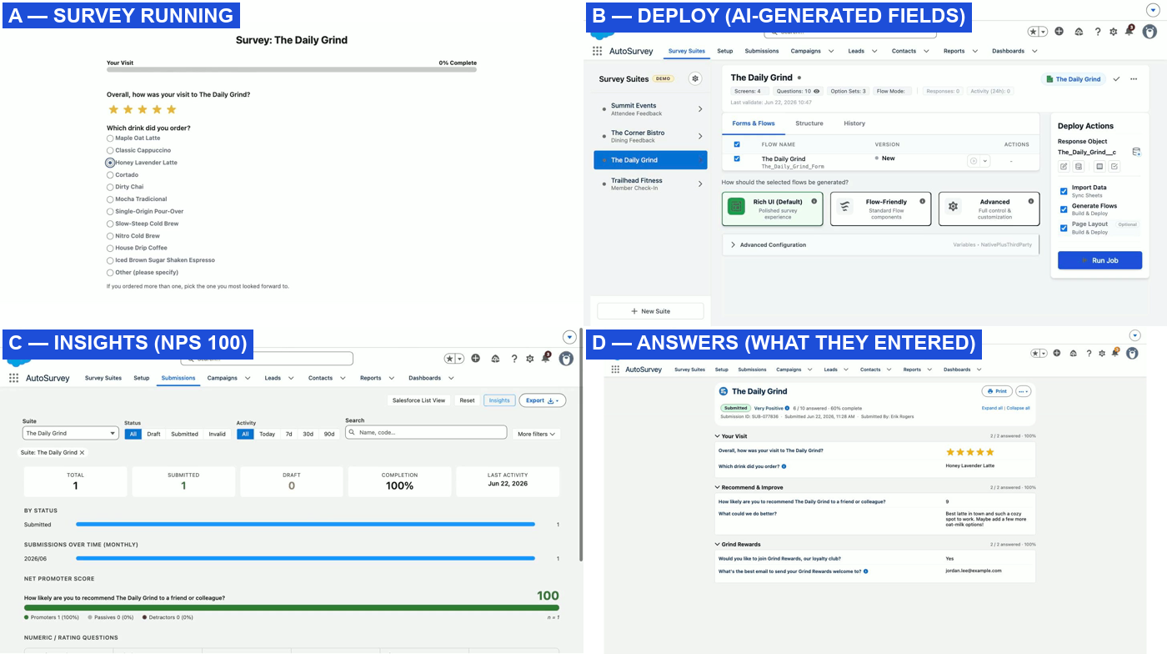Select Maple Oat Latte radio option
The height and width of the screenshot is (654, 1167).
point(110,138)
